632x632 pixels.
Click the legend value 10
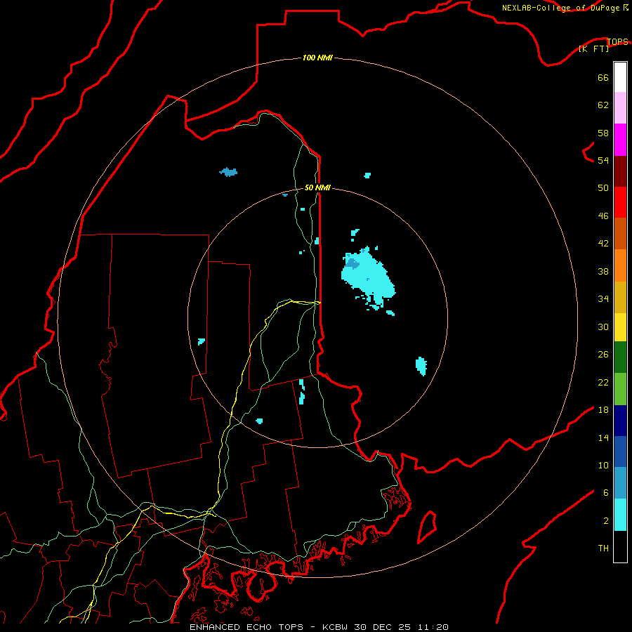coord(603,465)
